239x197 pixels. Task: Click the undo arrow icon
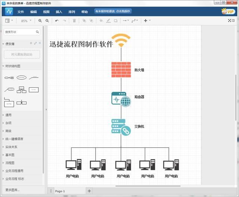coord(57,21)
